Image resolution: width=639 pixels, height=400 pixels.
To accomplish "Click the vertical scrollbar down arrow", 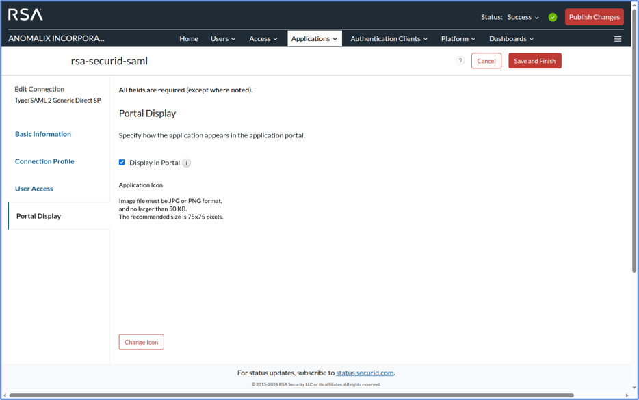I will click(x=634, y=388).
